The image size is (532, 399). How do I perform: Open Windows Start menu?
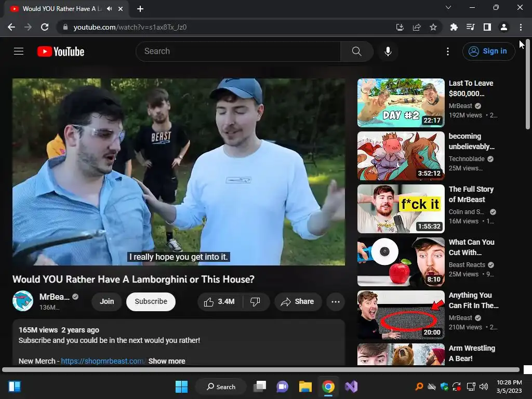[181, 387]
